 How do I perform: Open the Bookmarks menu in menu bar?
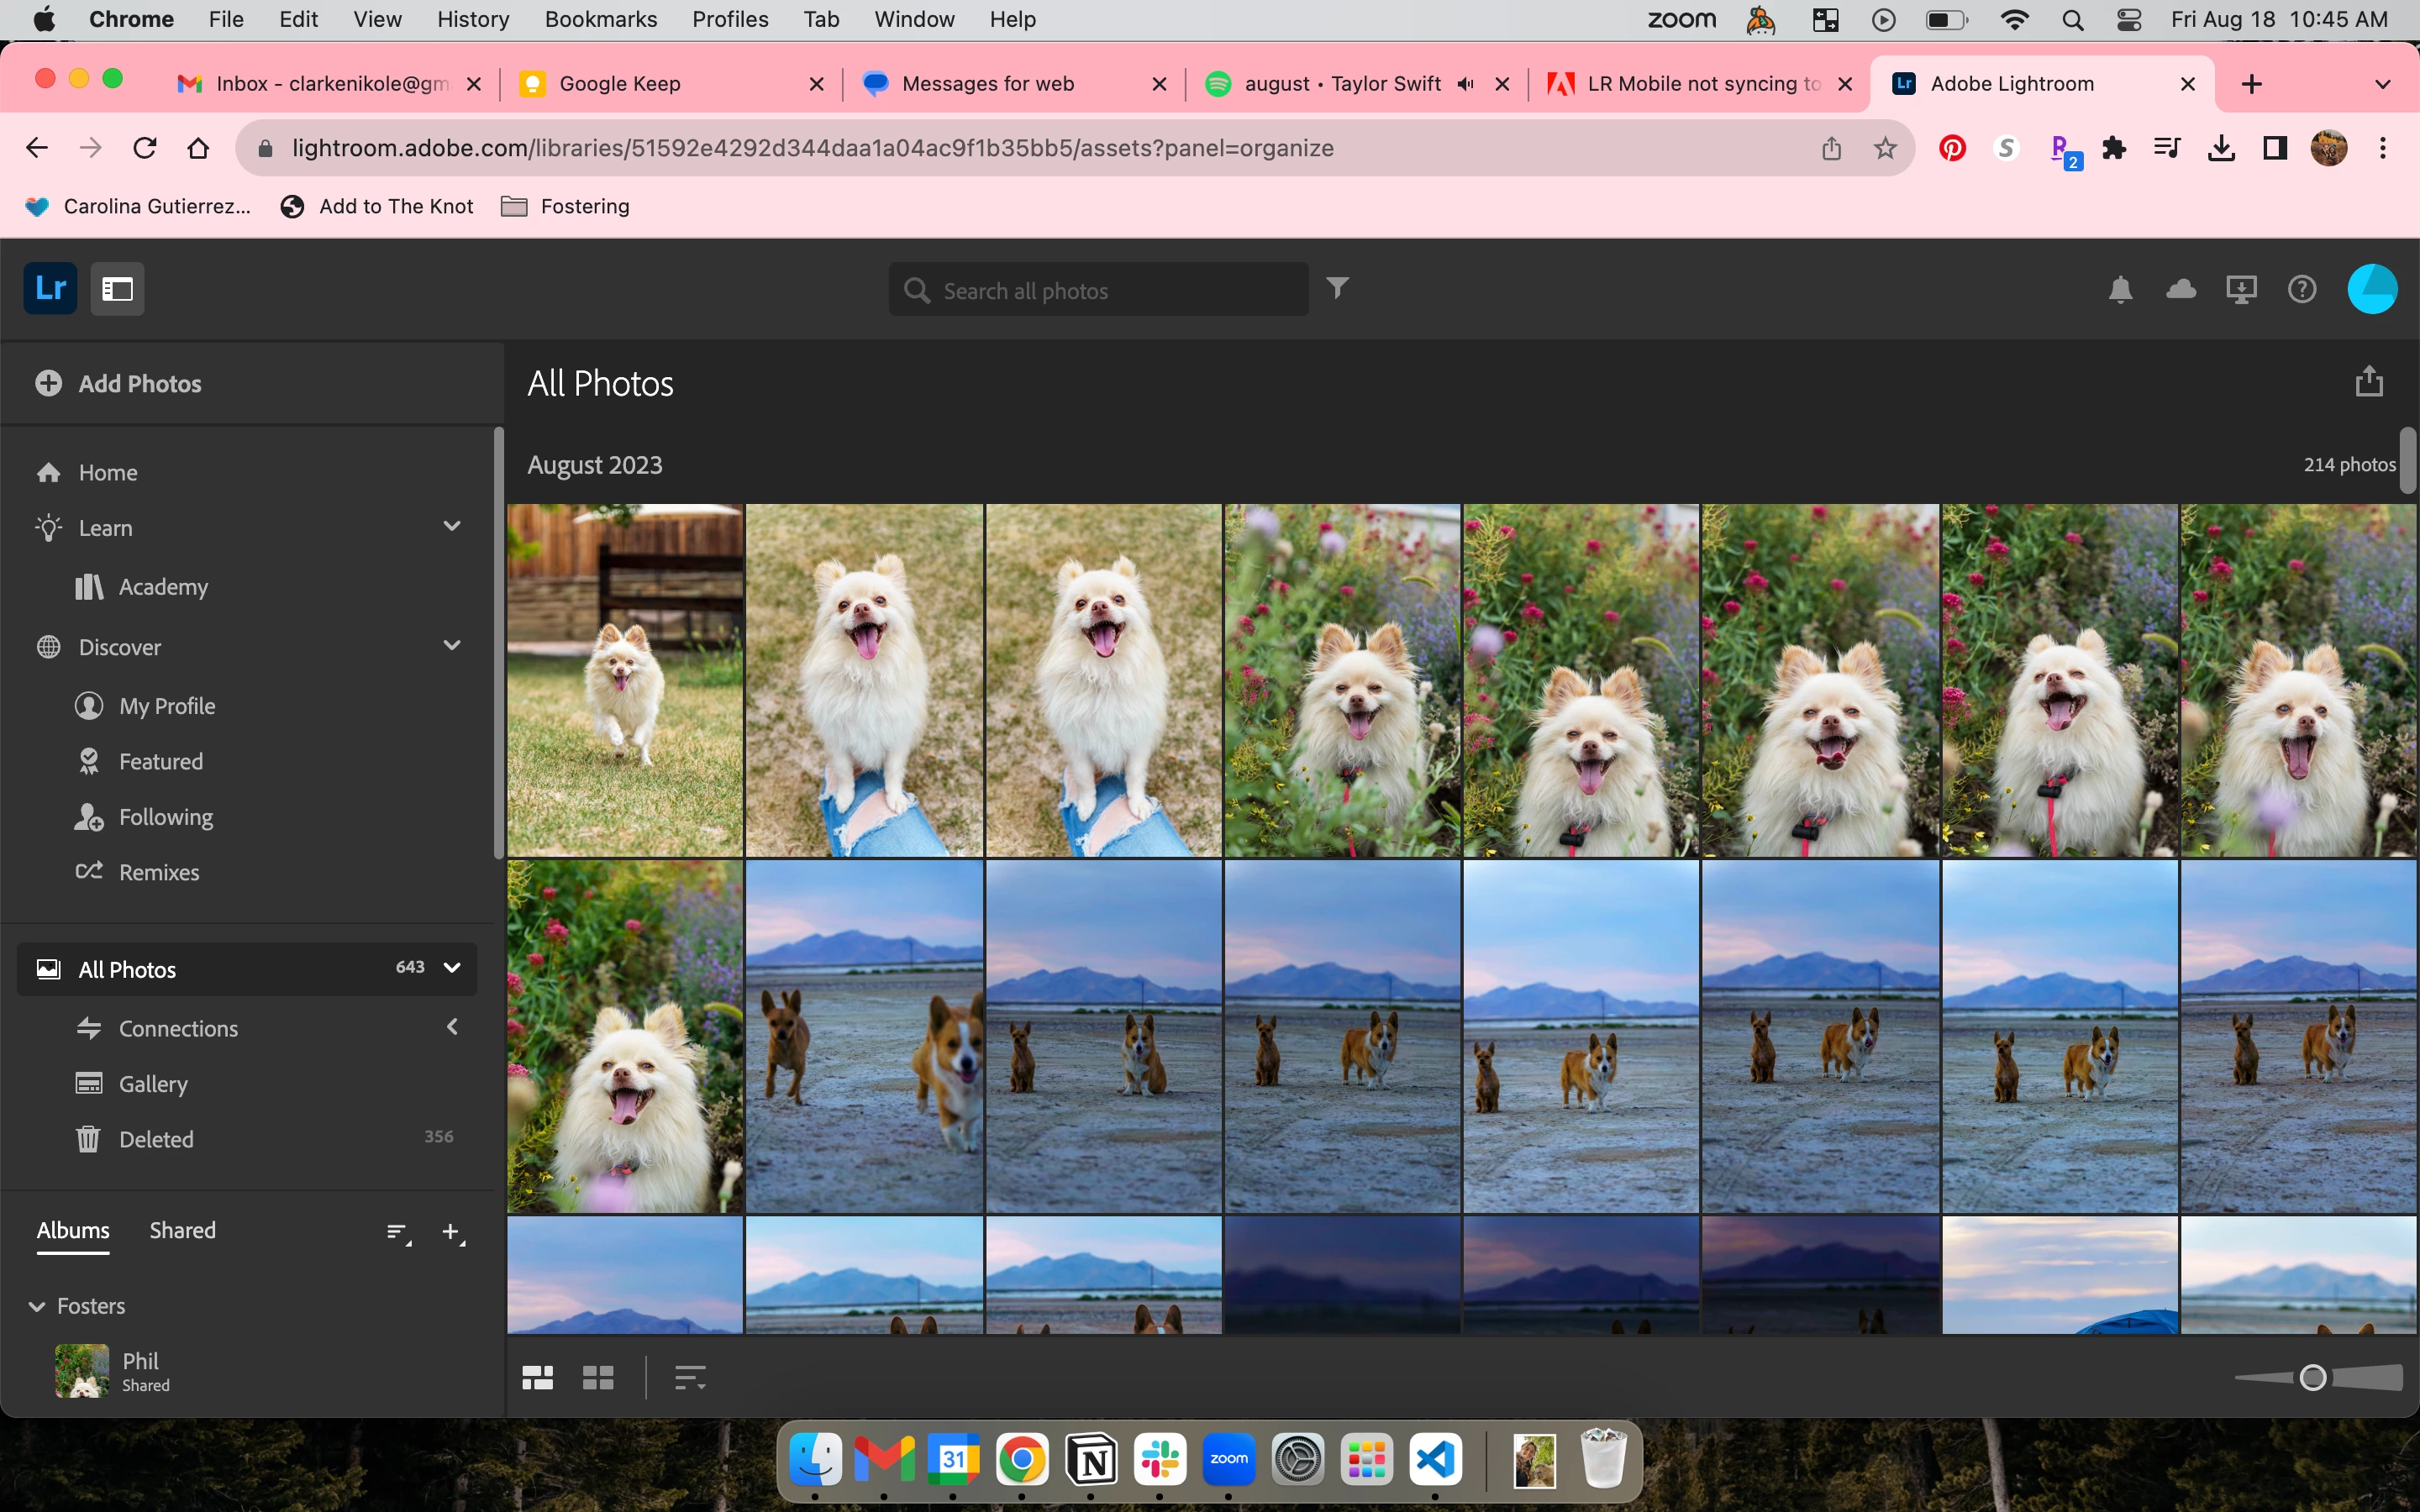[600, 19]
